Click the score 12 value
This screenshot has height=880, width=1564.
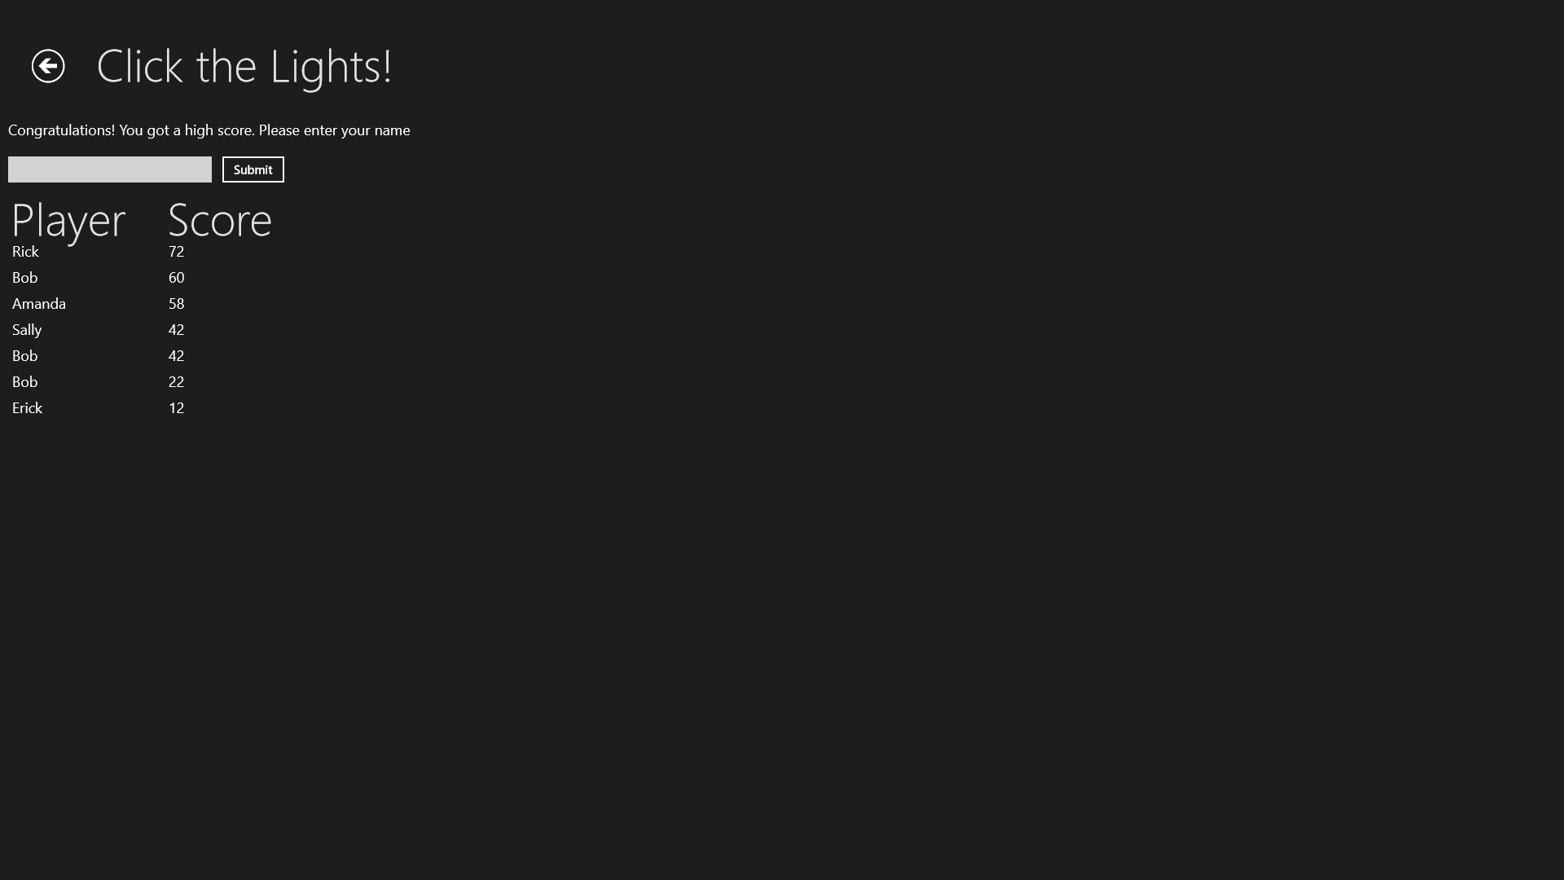tap(177, 408)
